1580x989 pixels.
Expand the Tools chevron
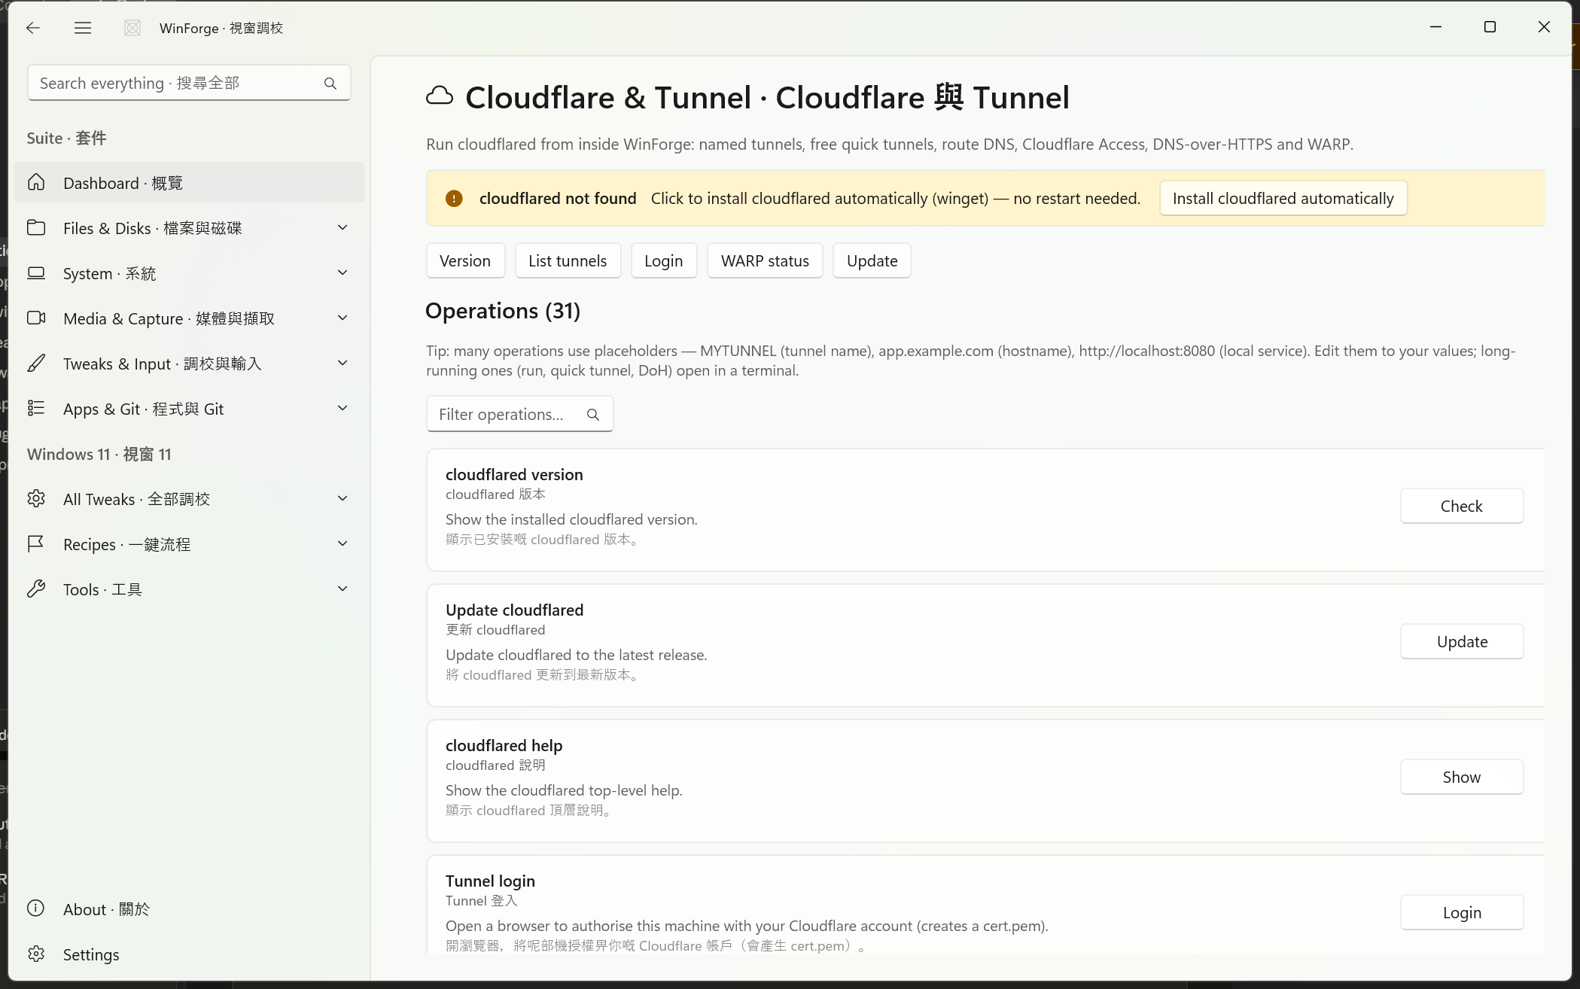[342, 589]
